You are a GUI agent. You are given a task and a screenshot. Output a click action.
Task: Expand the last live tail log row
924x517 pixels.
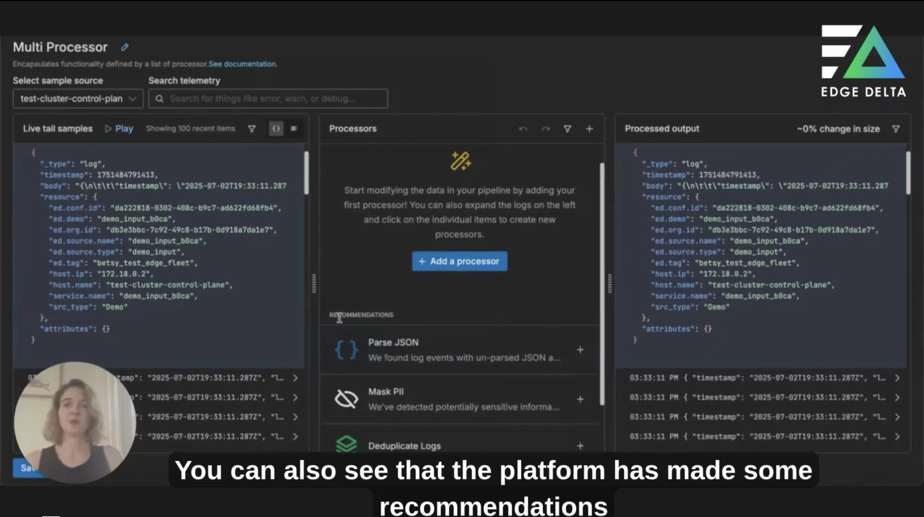[x=296, y=437]
